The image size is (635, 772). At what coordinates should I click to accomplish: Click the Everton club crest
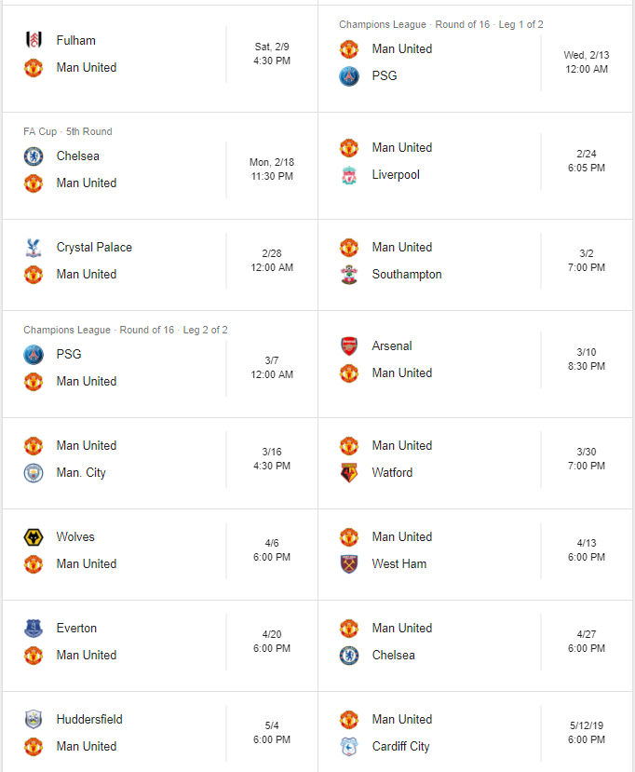tap(34, 628)
